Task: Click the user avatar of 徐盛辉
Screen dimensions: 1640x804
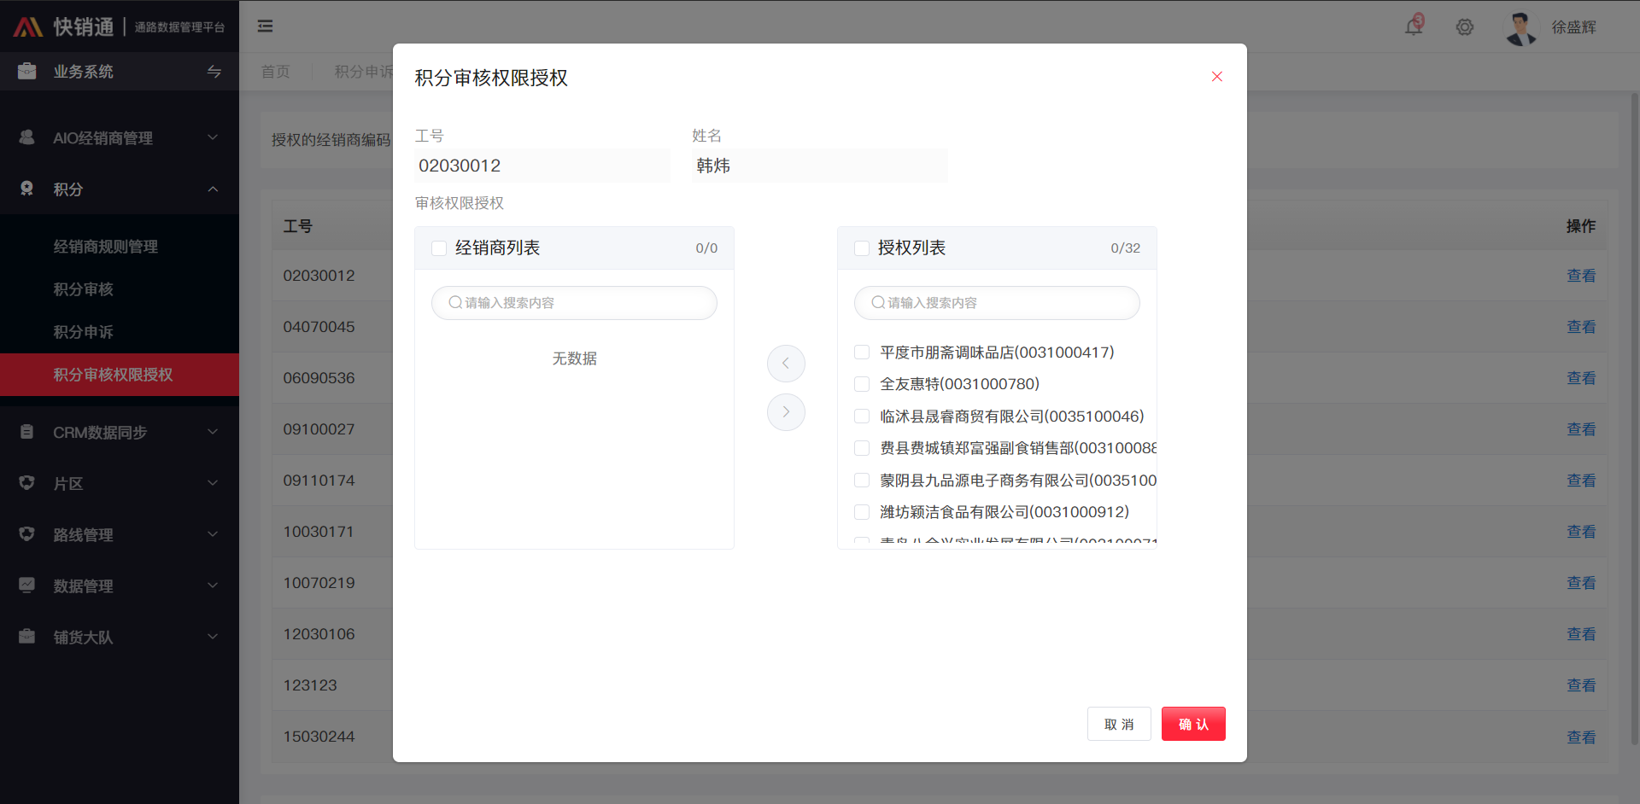Action: tap(1520, 27)
